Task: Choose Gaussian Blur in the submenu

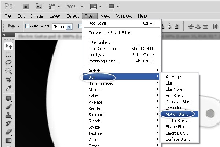Action: [180, 102]
